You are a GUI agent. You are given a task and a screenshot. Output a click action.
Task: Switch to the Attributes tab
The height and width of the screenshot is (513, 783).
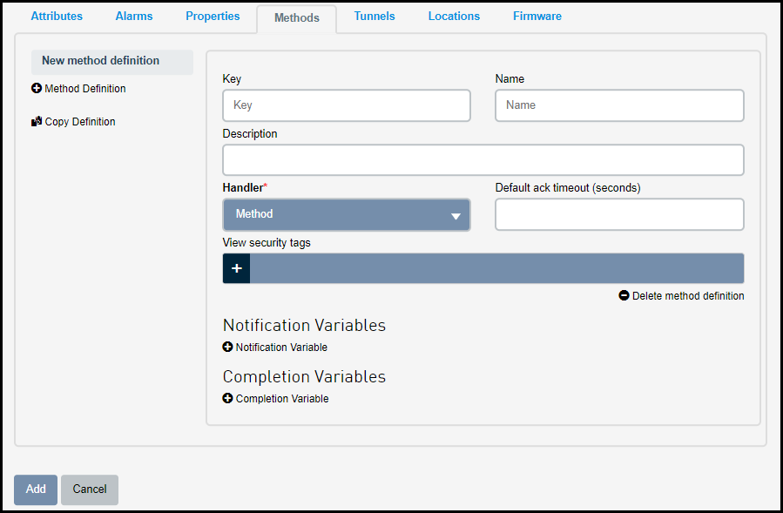57,16
